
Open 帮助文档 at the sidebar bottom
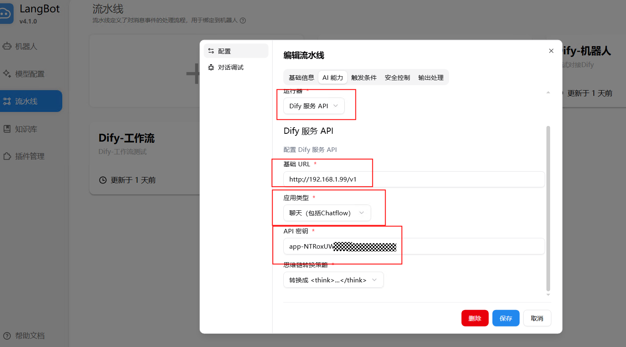(x=24, y=335)
